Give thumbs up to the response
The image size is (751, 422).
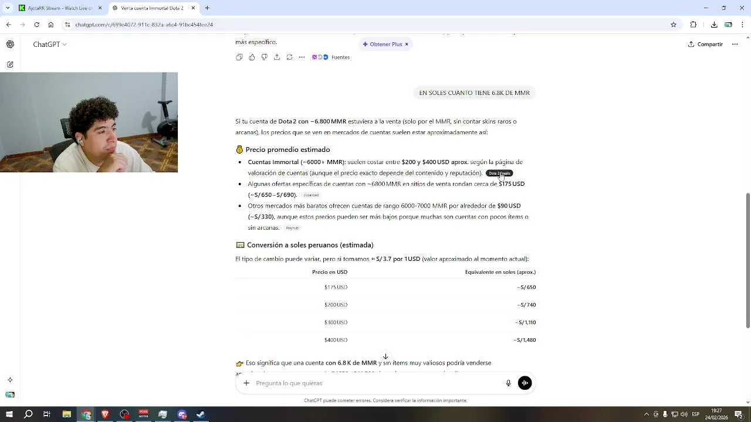tap(252, 57)
